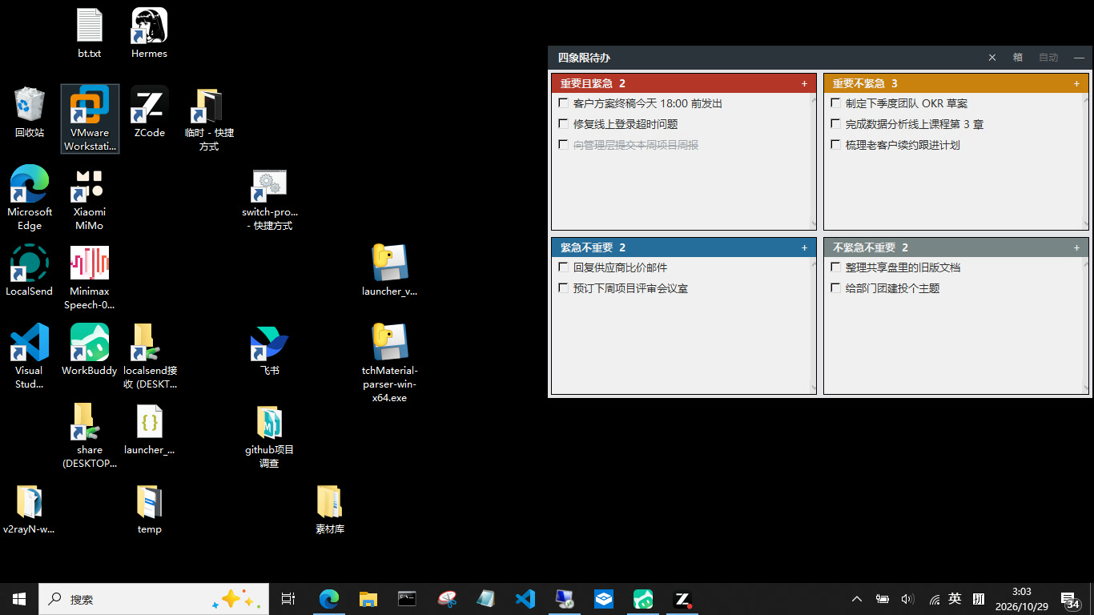Screen dimensions: 1094x615
Task: Add a task to 重要不紧急 quadrant
Action: click(1076, 84)
